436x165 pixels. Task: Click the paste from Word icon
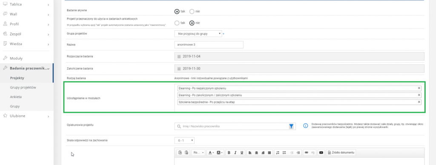click(x=186, y=153)
